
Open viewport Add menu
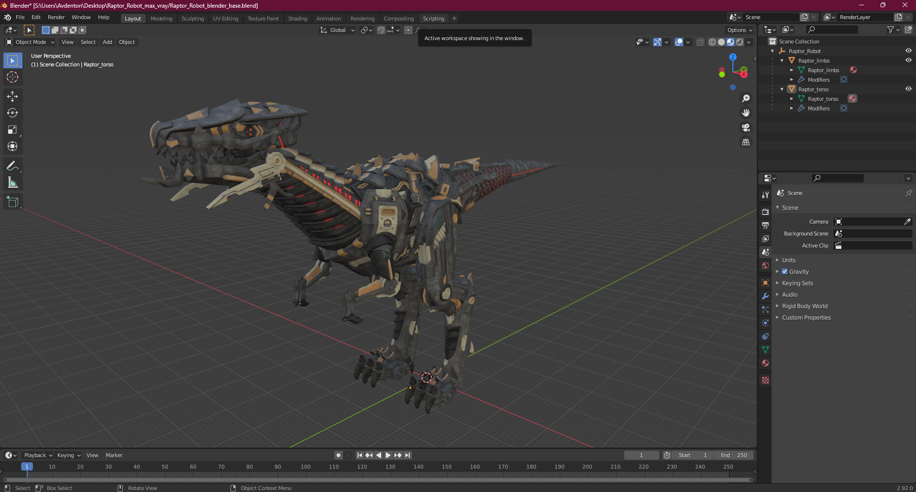pos(108,42)
